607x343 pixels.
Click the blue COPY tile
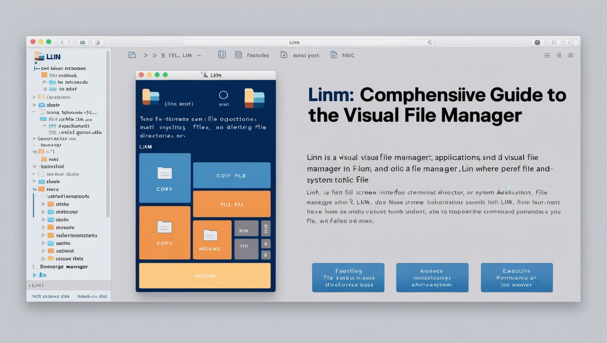click(165, 178)
